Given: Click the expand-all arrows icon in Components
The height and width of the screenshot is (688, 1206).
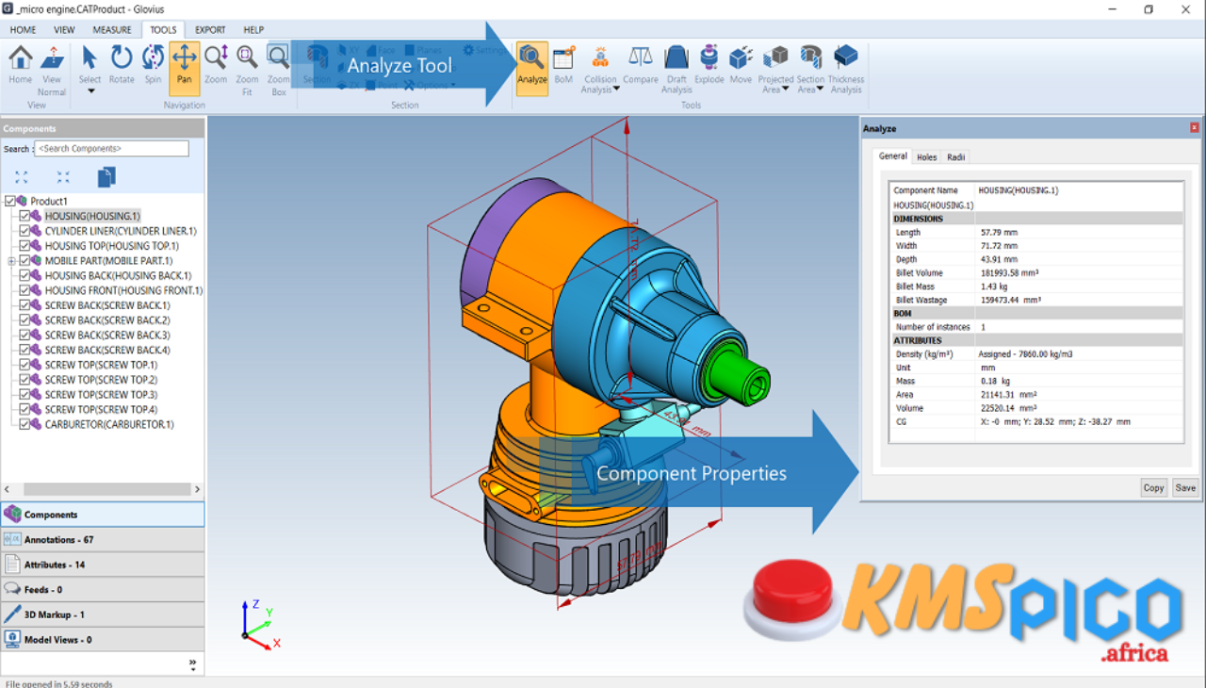Looking at the screenshot, I should 22,177.
